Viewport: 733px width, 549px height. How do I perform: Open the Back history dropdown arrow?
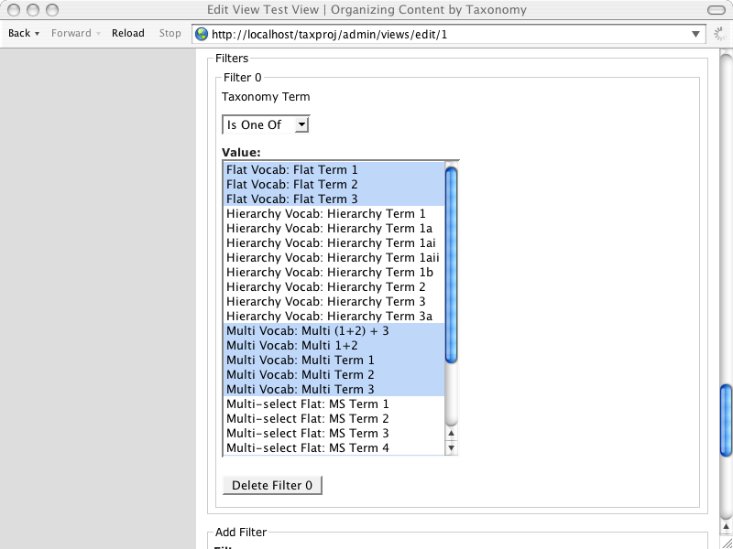tap(37, 34)
